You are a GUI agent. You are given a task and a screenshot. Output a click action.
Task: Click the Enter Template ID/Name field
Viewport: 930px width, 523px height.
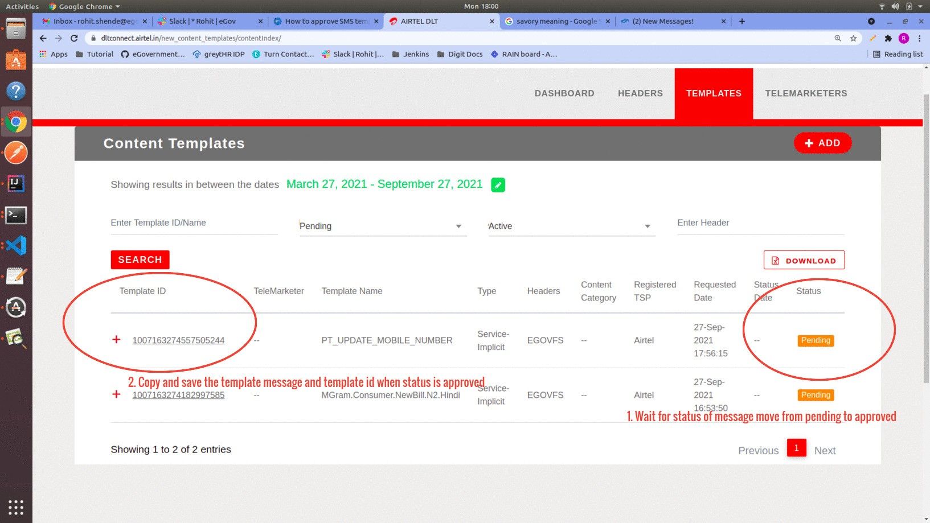click(x=194, y=223)
